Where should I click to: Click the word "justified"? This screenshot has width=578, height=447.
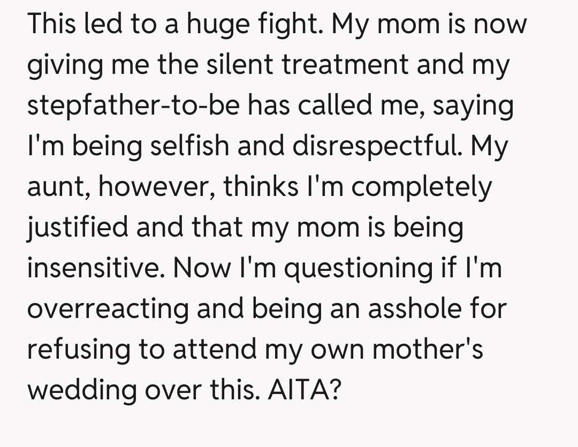pos(77,228)
